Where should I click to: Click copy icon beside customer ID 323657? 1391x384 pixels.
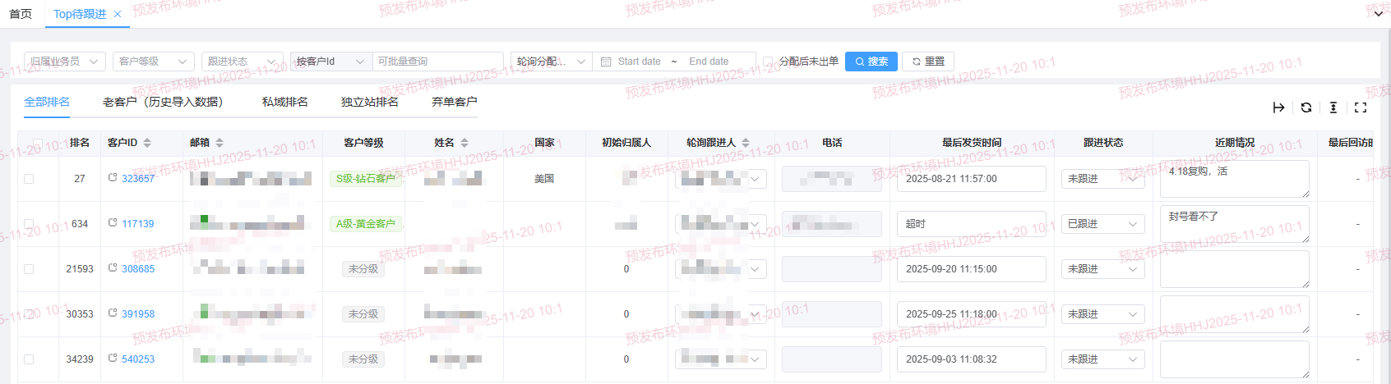[113, 177]
